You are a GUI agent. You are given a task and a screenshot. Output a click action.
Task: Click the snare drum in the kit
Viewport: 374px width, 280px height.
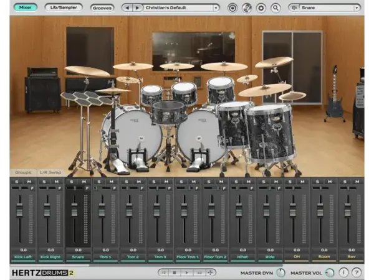pos(169,113)
